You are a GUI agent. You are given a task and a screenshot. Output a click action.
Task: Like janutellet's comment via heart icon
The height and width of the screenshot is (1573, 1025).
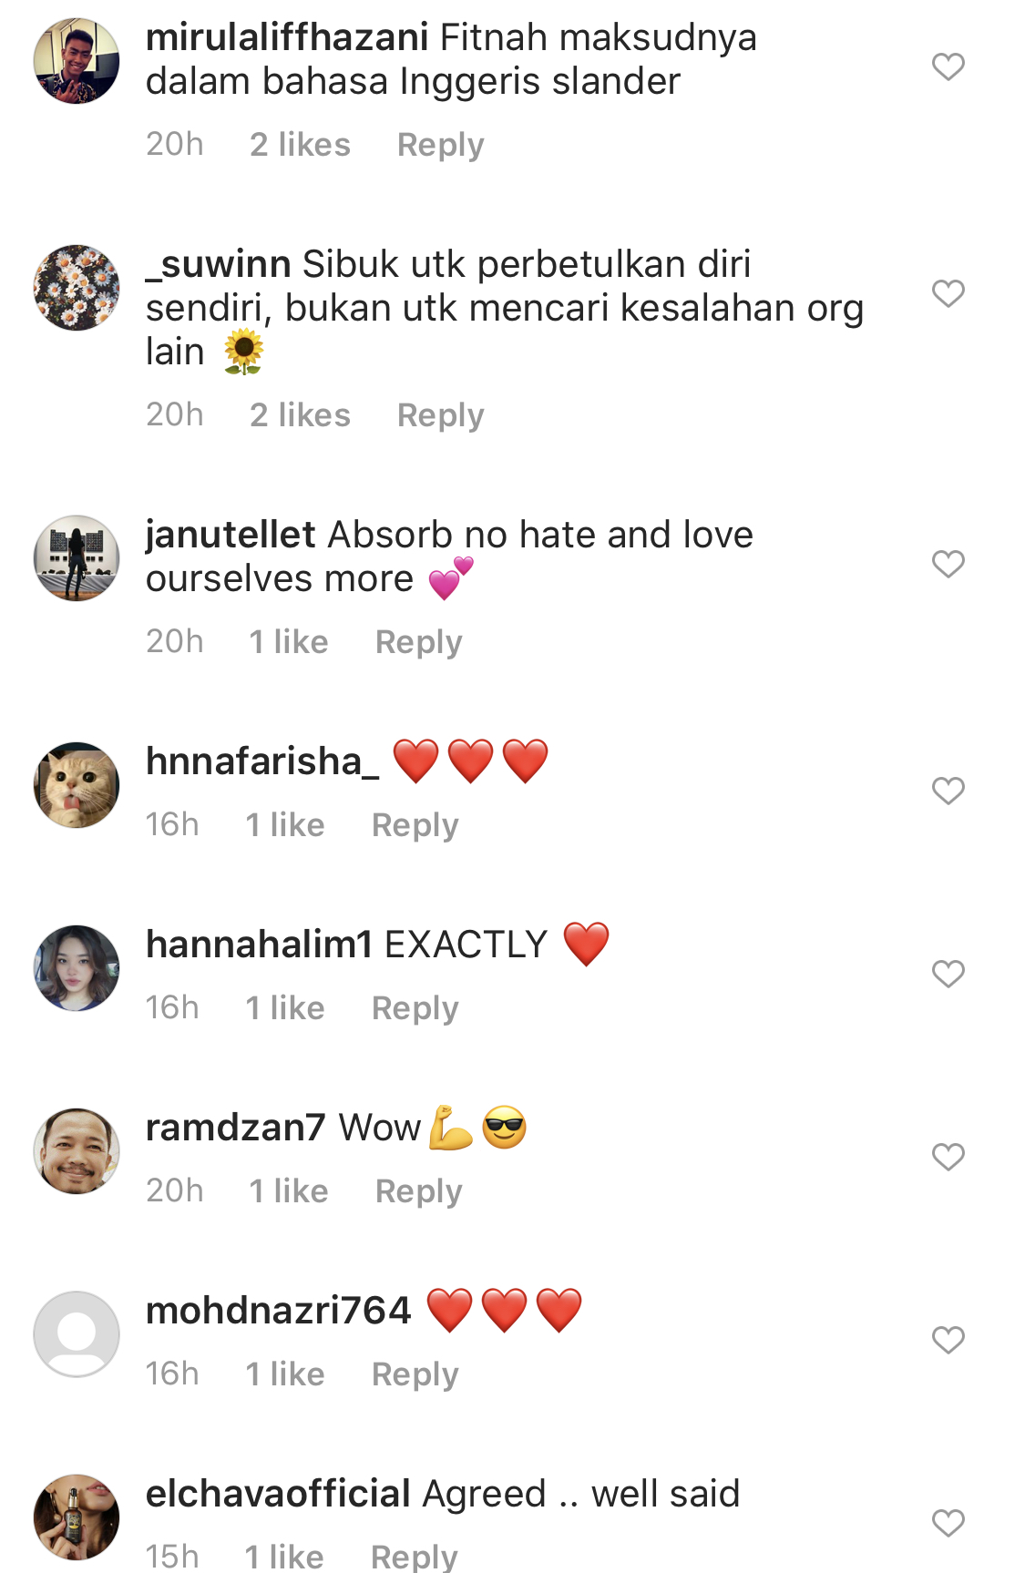[948, 564]
